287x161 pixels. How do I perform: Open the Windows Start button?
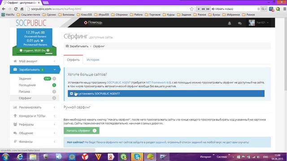click(x=5, y=157)
